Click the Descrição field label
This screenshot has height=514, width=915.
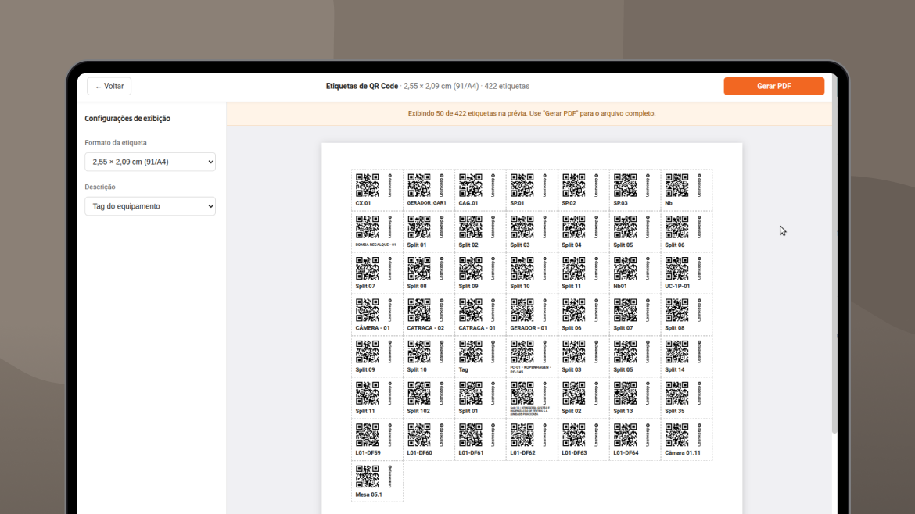tap(100, 187)
